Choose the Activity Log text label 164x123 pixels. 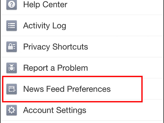click(45, 26)
